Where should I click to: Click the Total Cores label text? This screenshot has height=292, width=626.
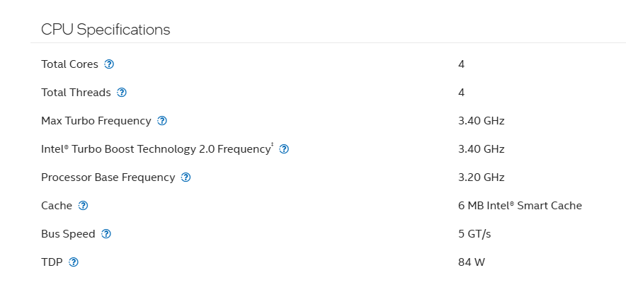click(x=69, y=64)
